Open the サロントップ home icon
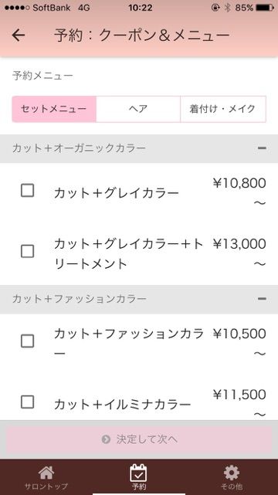Viewport: 278px width, 495px height. [x=46, y=473]
